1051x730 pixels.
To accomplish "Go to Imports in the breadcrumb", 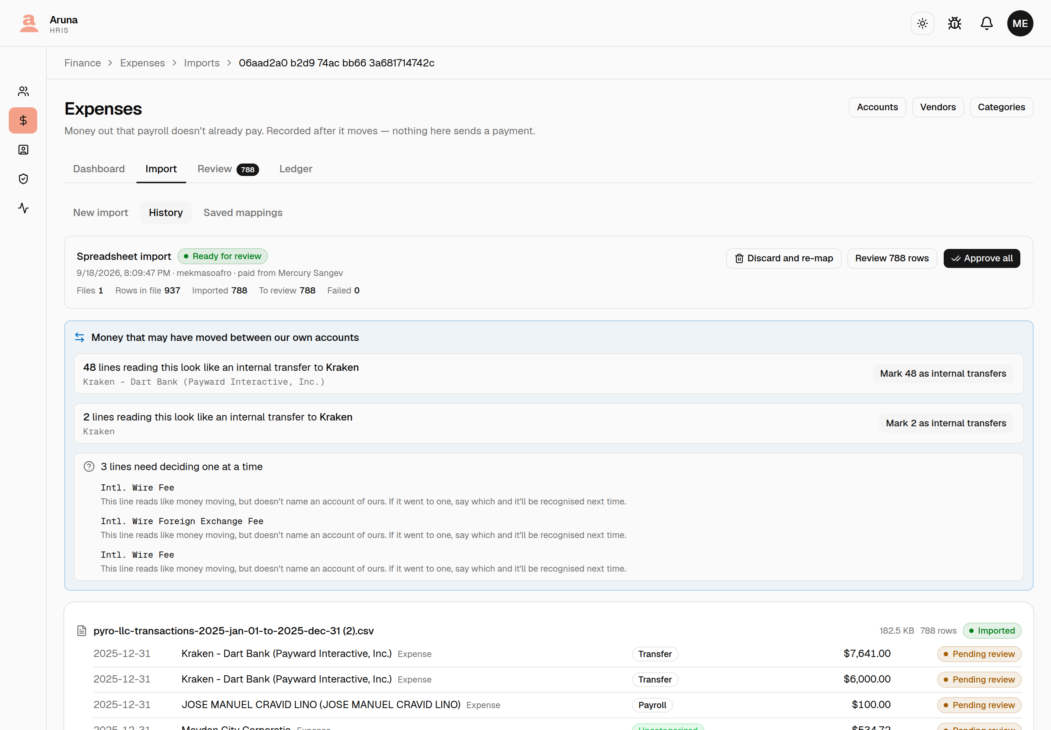I will click(x=202, y=63).
